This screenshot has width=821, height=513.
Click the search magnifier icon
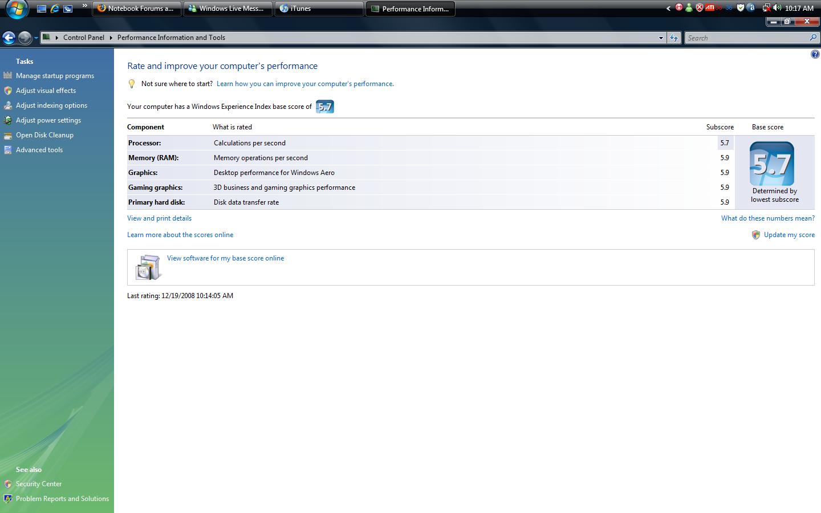pyautogui.click(x=813, y=38)
